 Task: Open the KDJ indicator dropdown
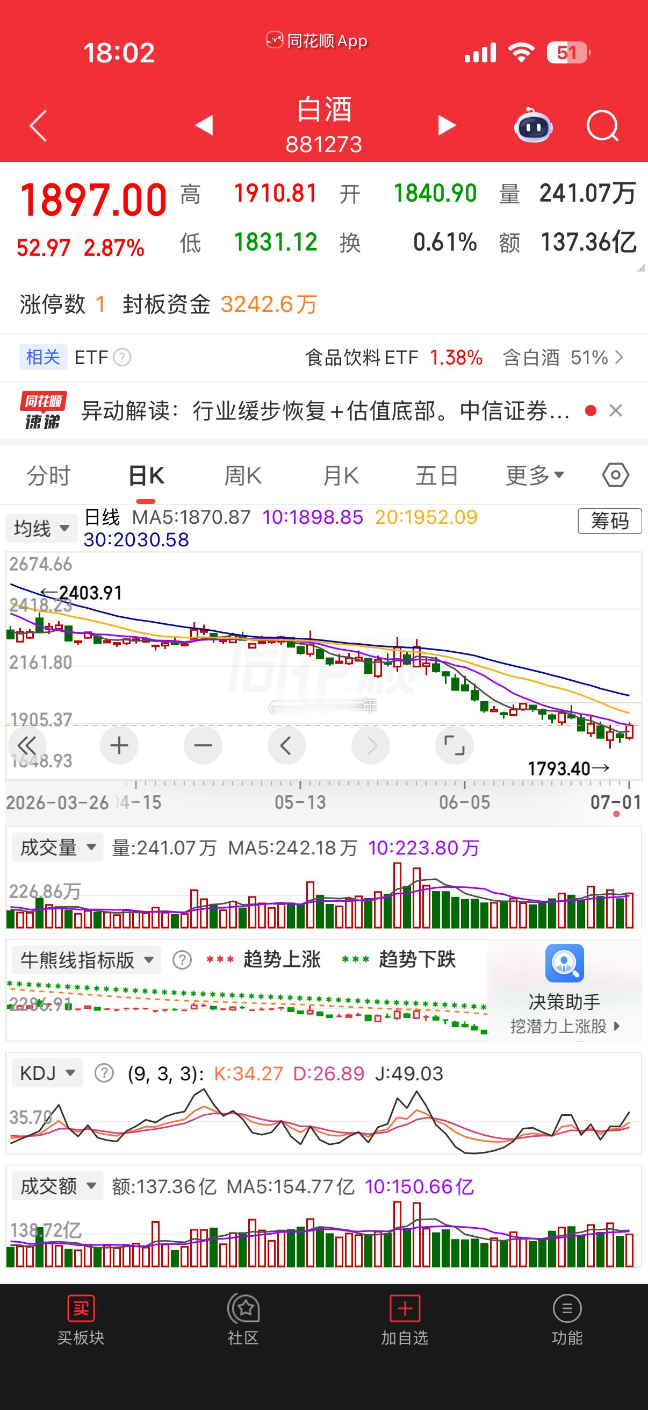pyautogui.click(x=47, y=1073)
